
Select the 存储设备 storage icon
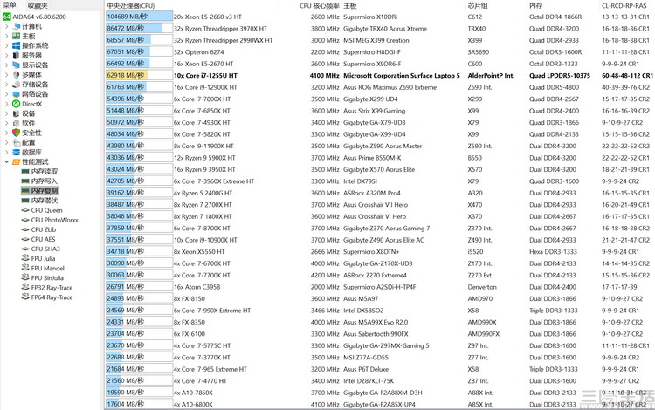pyautogui.click(x=17, y=85)
